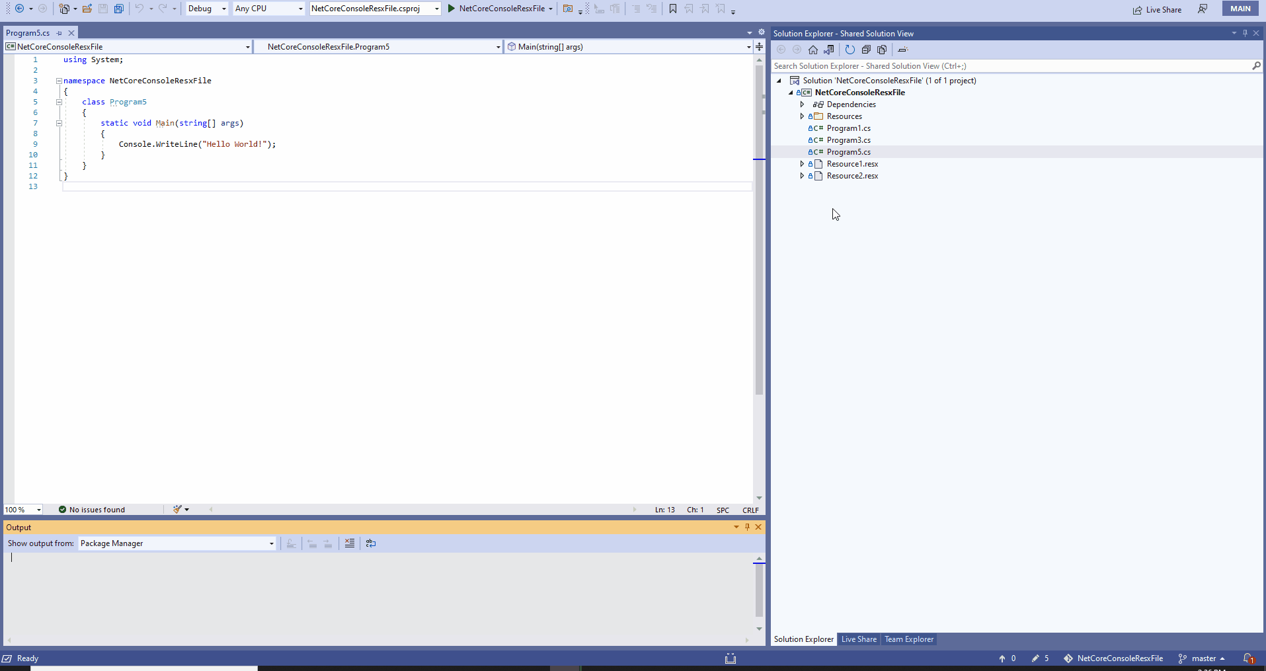Click the Search Solution Explorer input box
This screenshot has width=1266, height=671.
pyautogui.click(x=1011, y=65)
